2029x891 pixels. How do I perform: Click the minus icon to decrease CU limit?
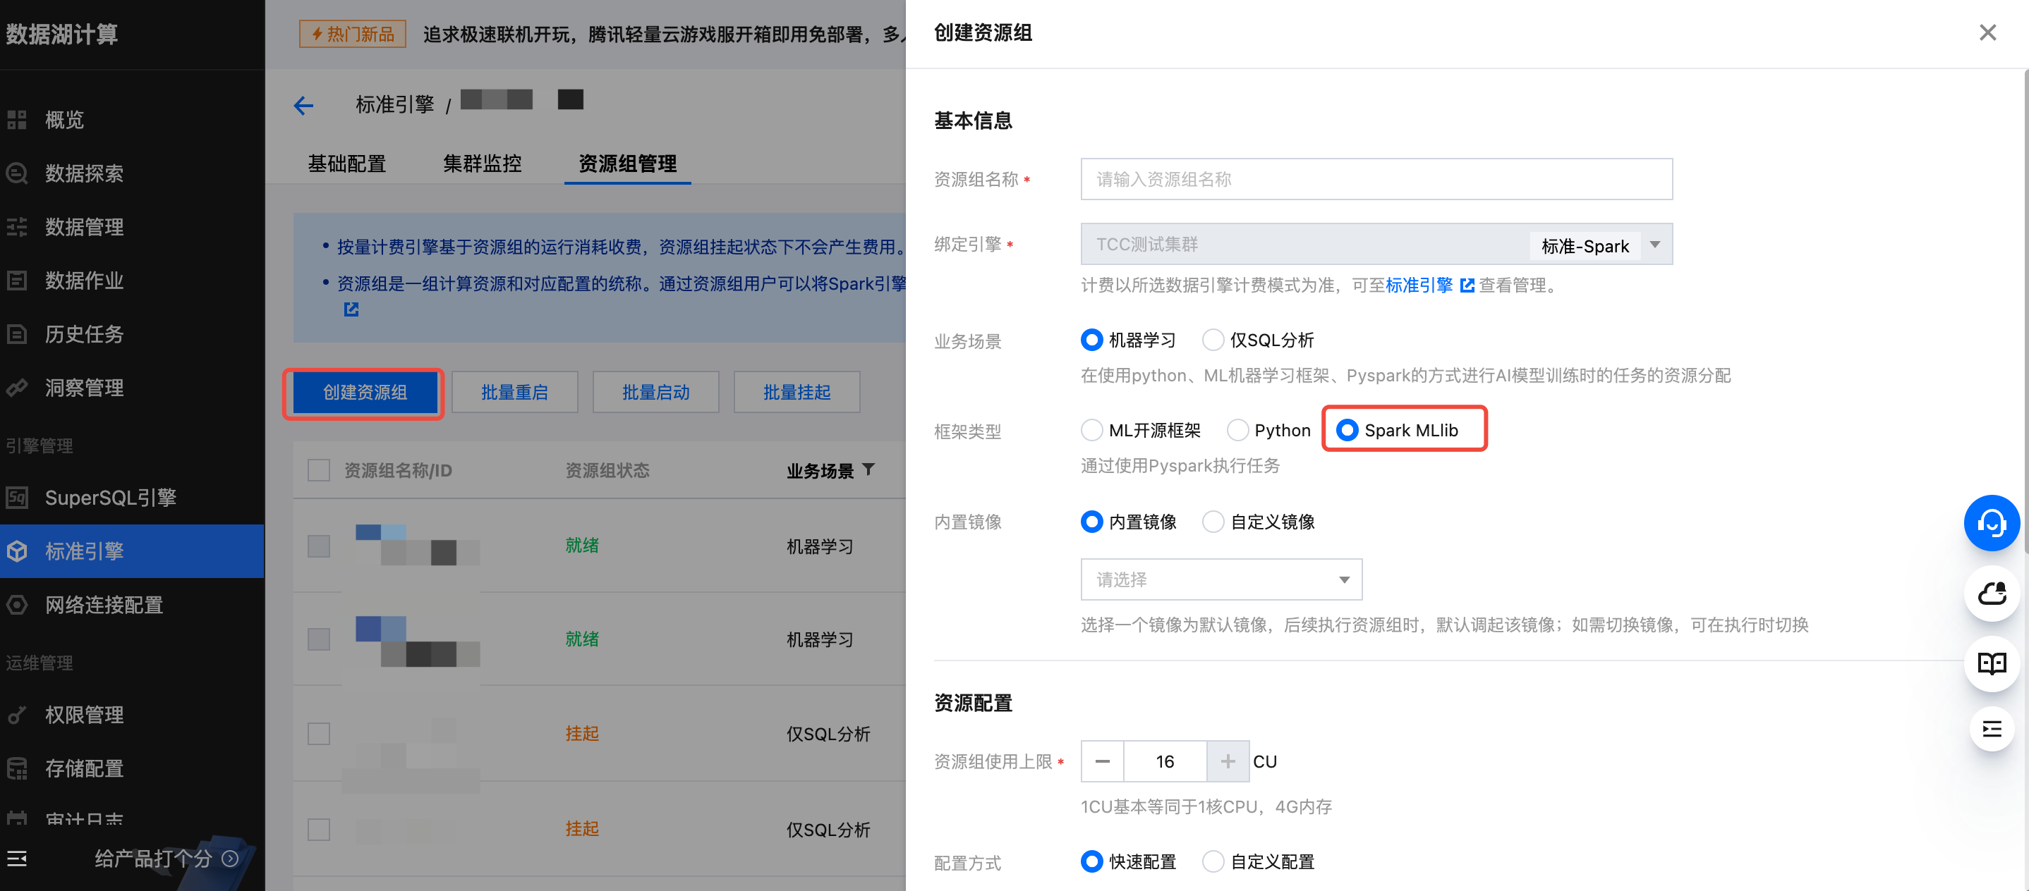tap(1102, 761)
